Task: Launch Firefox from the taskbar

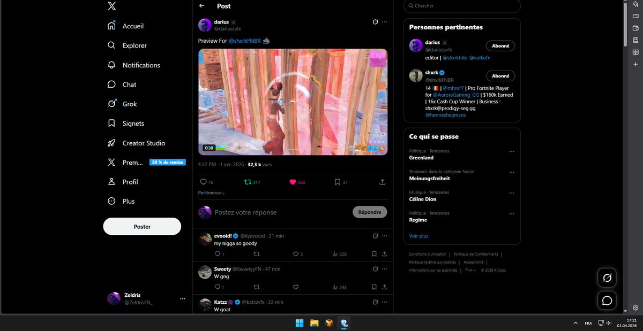Action: coord(329,323)
